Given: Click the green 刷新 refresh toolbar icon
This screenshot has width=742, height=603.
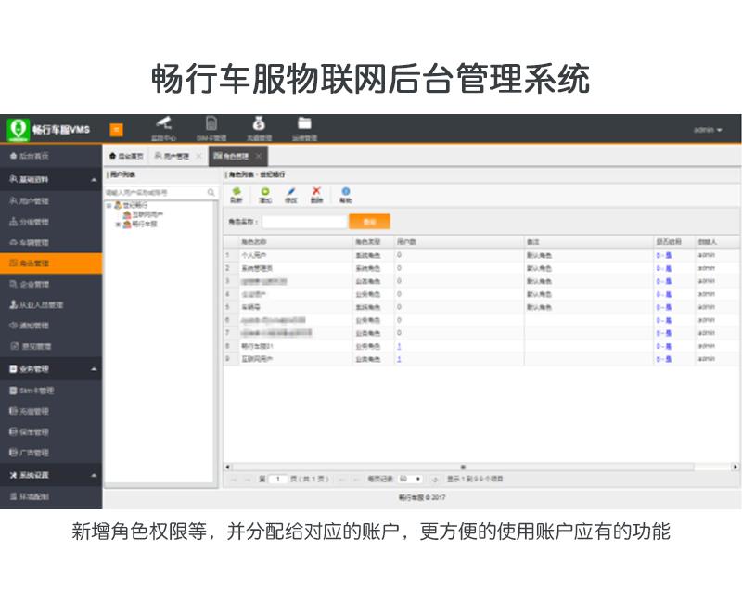Looking at the screenshot, I should tap(237, 193).
